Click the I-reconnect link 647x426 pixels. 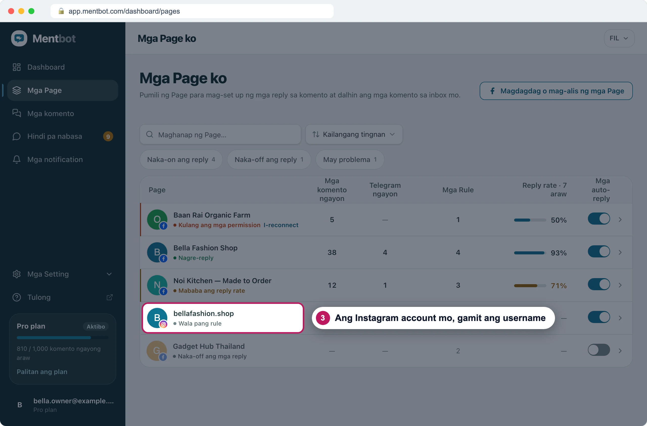[281, 225]
